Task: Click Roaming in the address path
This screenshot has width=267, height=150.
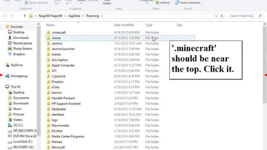Action: 93,16
